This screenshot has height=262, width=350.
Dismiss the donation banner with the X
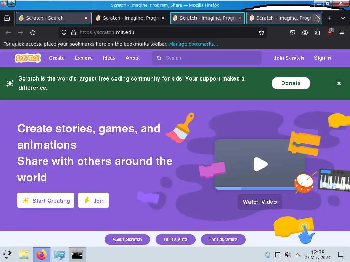(339, 83)
